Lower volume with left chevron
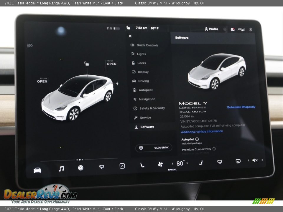Viewport: 283px width, 212px height. (x=249, y=160)
